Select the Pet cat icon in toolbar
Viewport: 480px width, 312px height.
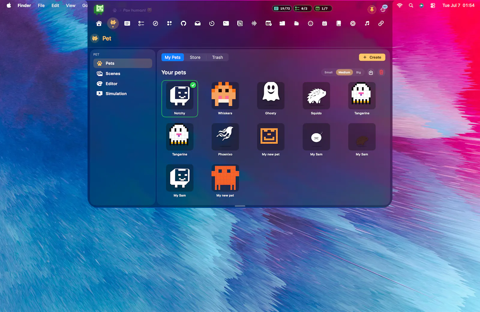coord(113,23)
